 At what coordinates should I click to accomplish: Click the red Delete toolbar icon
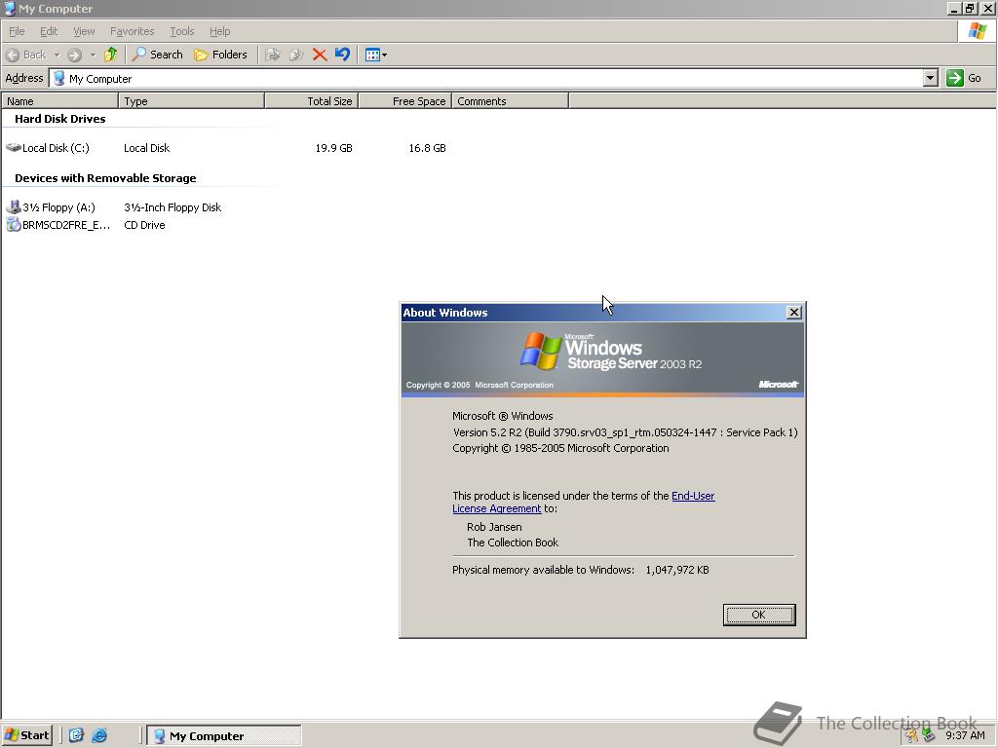tap(320, 55)
